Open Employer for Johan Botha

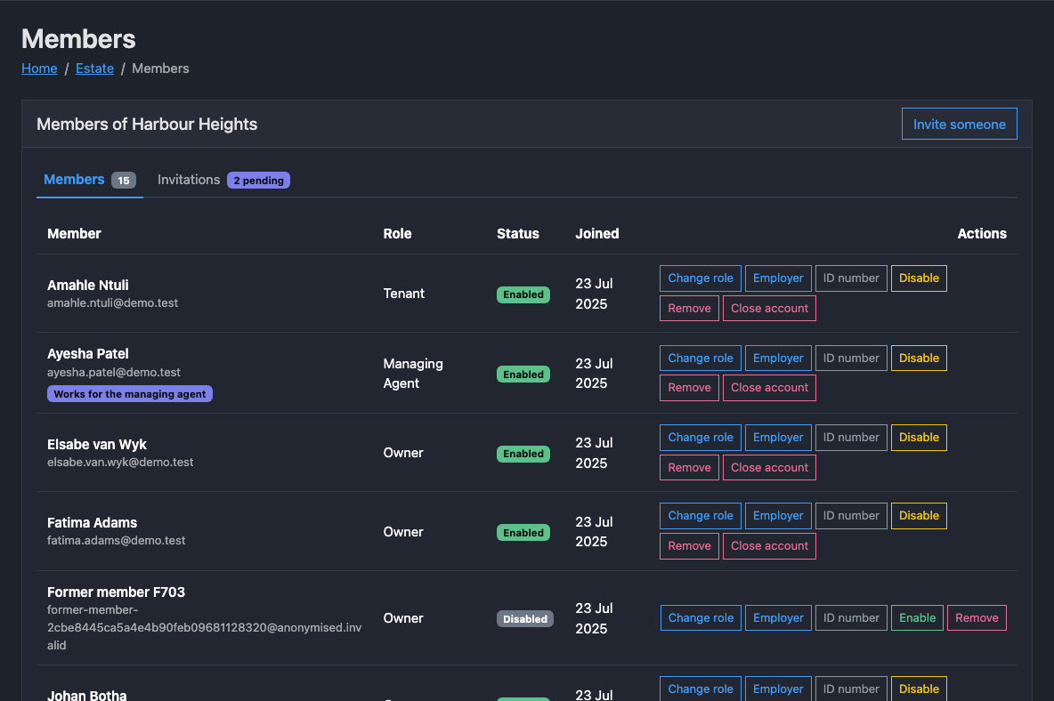pos(778,689)
